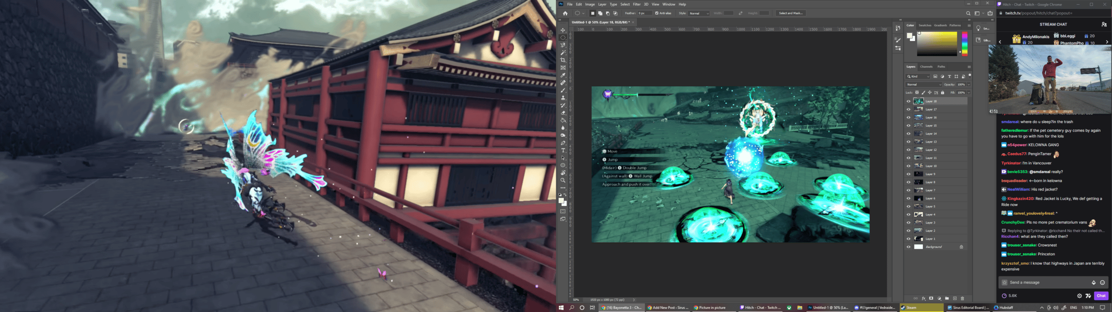This screenshot has height=312, width=1112.
Task: Click the delete layer trash icon
Action: (963, 299)
